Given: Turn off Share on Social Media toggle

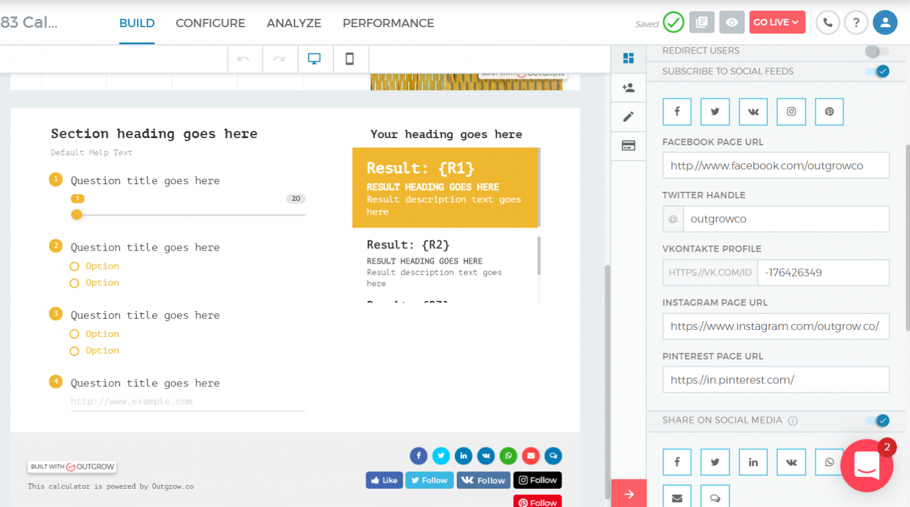Looking at the screenshot, I should 878,421.
